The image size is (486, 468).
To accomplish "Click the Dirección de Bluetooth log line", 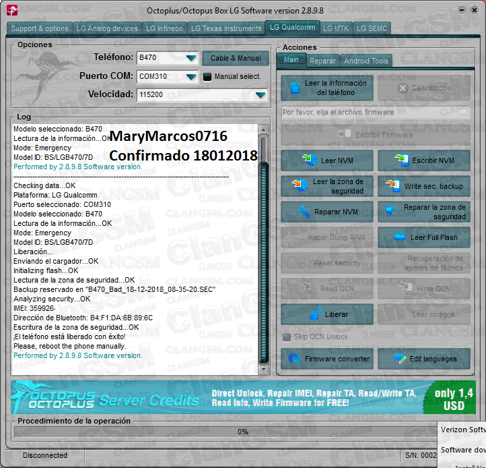I will [x=83, y=318].
